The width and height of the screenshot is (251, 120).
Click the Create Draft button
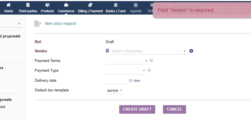coord(137,109)
